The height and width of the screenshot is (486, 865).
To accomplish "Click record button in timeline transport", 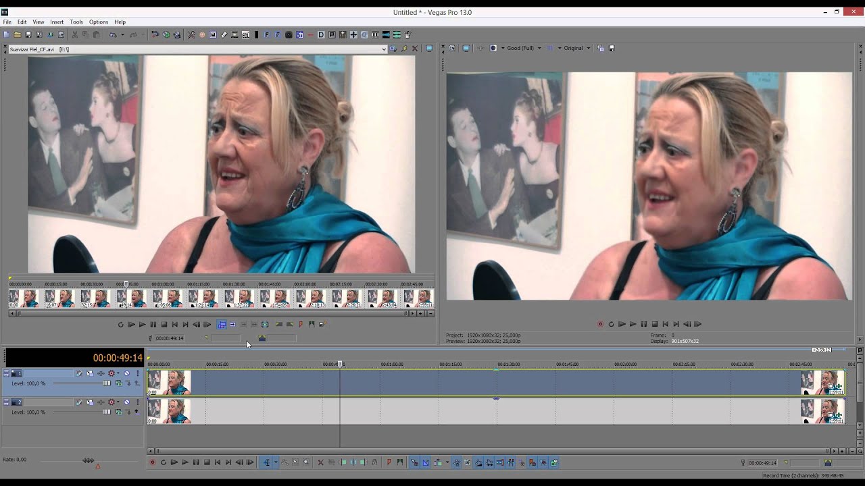I will tap(153, 462).
